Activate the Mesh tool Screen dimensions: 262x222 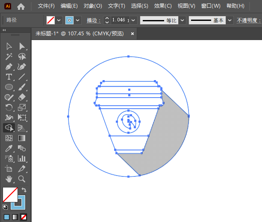[x=9, y=138]
